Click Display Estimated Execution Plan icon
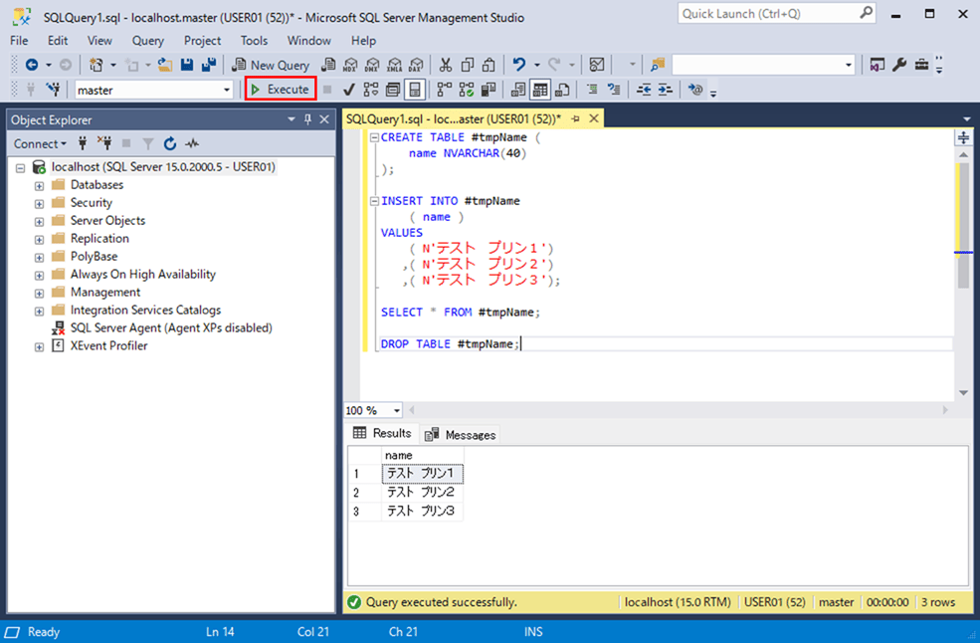980x643 pixels. click(x=371, y=90)
